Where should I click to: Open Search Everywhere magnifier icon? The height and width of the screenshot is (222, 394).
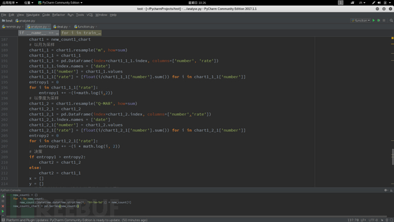click(x=391, y=21)
